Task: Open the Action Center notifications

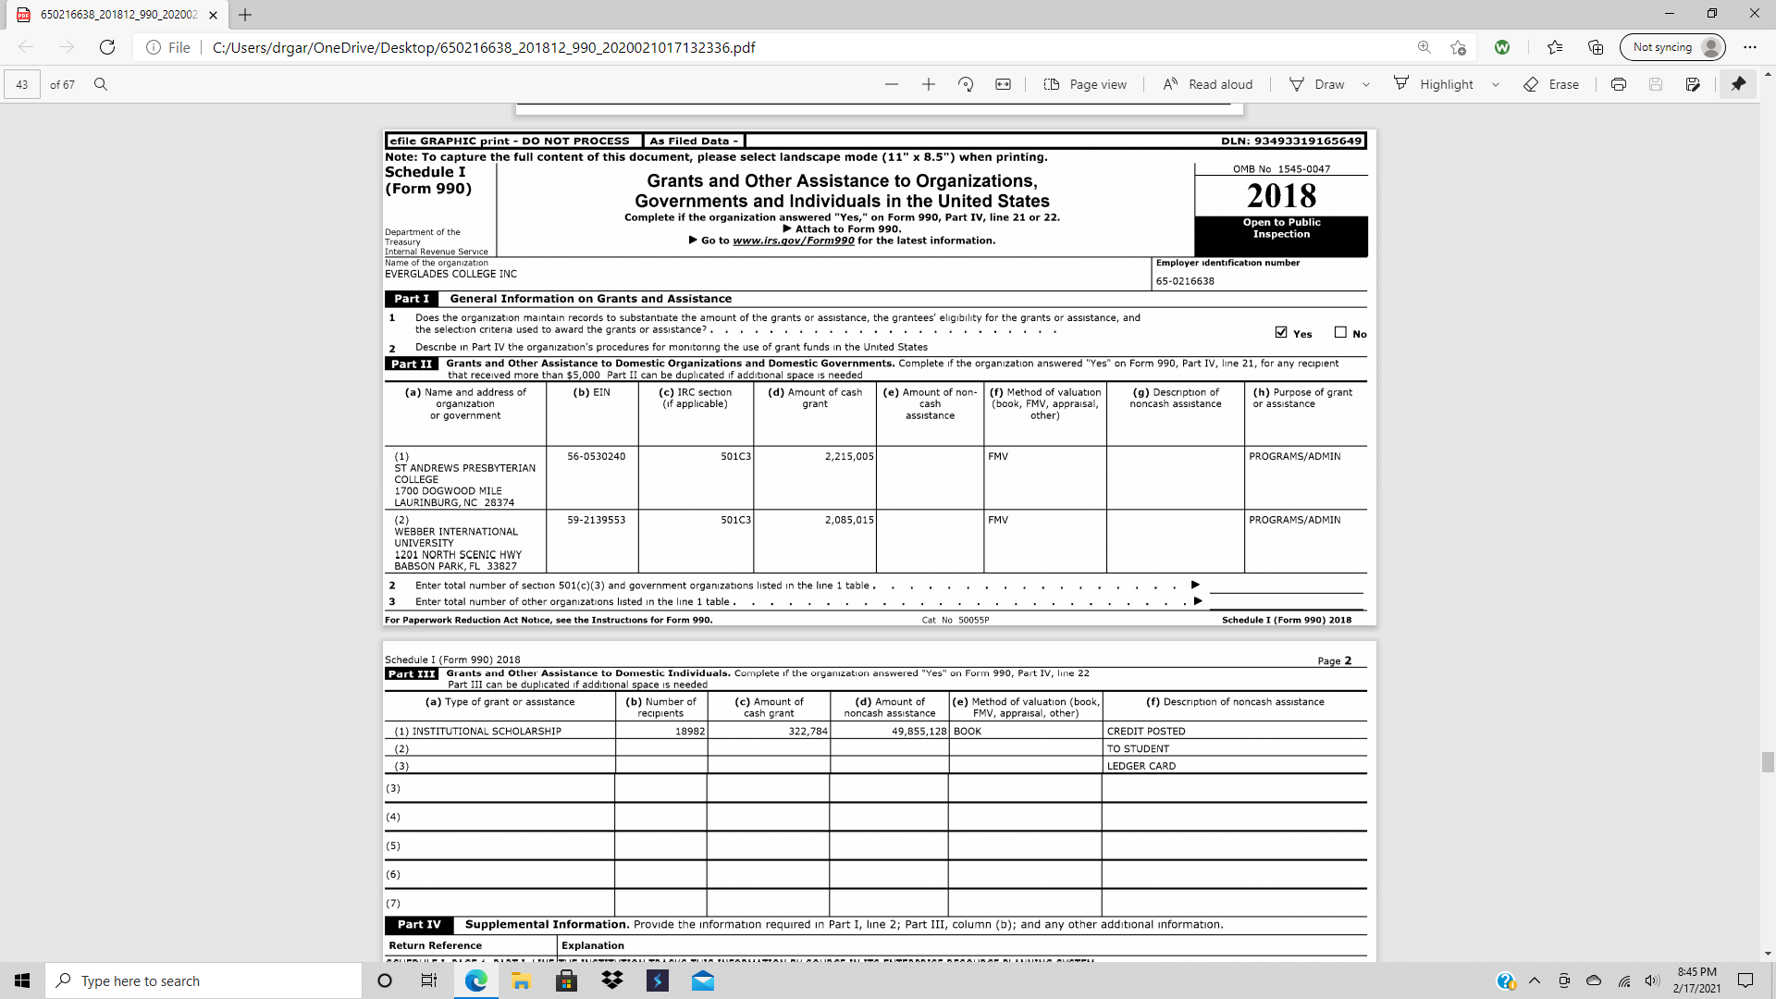Action: coord(1745,980)
